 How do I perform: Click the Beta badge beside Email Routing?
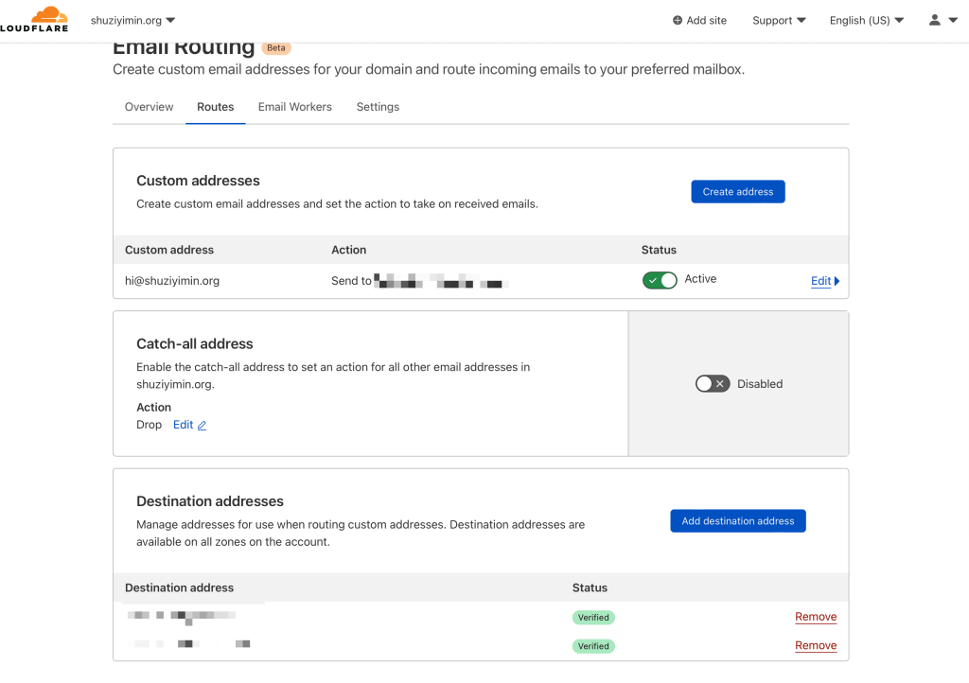[x=276, y=47]
